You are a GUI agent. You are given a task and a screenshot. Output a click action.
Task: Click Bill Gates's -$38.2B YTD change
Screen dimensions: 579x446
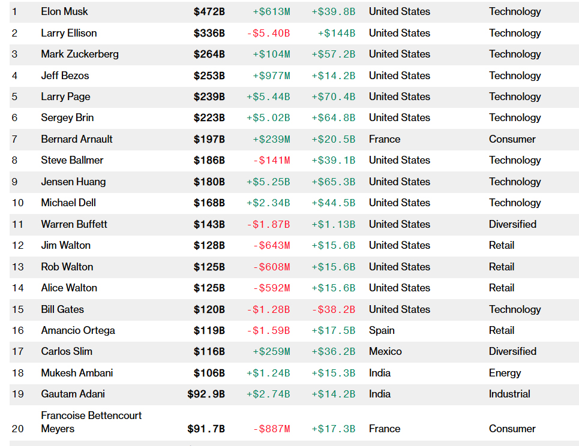pyautogui.click(x=333, y=309)
